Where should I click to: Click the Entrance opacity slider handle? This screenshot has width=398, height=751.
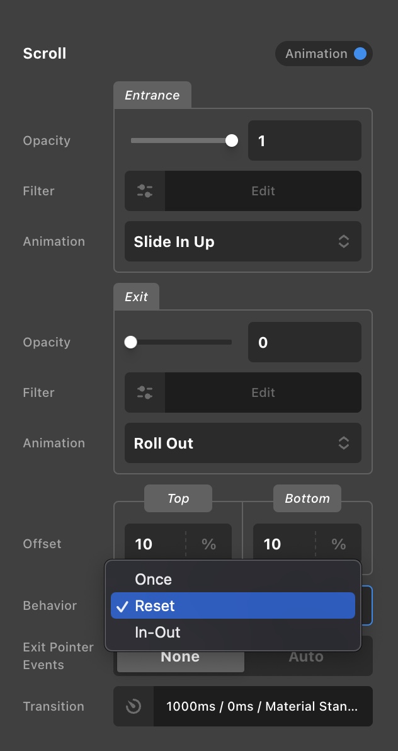pos(232,140)
